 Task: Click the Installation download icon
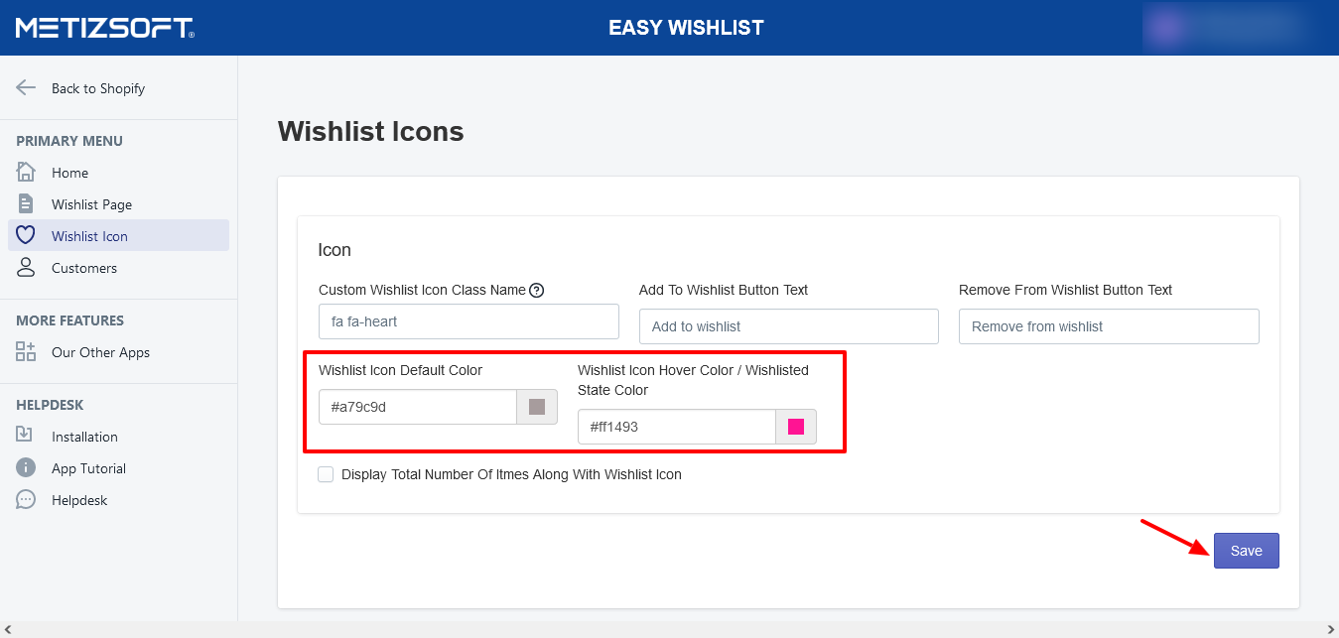[x=26, y=436]
